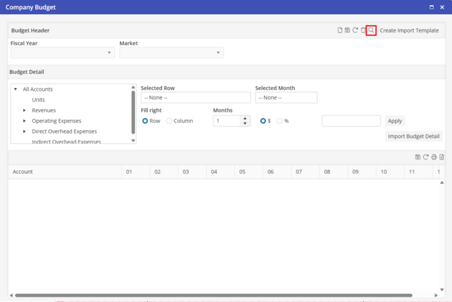Open budget search with the magnifier icon
The width and height of the screenshot is (452, 302).
[371, 30]
